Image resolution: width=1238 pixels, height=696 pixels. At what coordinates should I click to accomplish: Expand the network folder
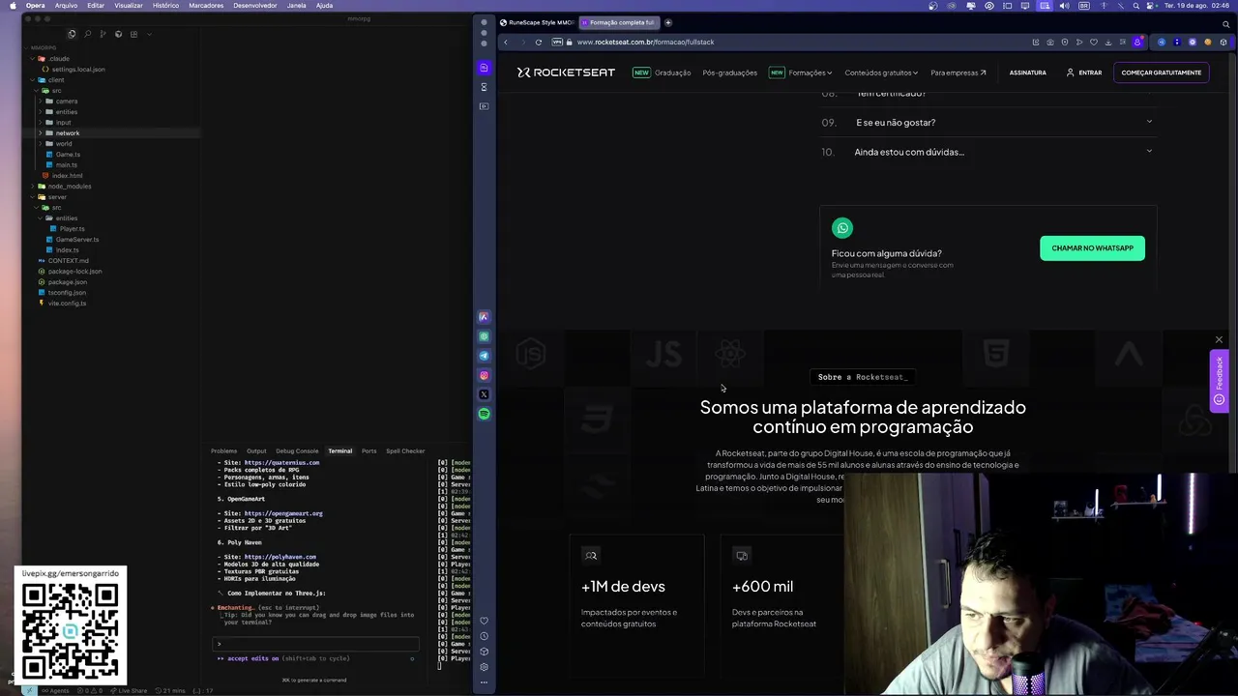67,132
